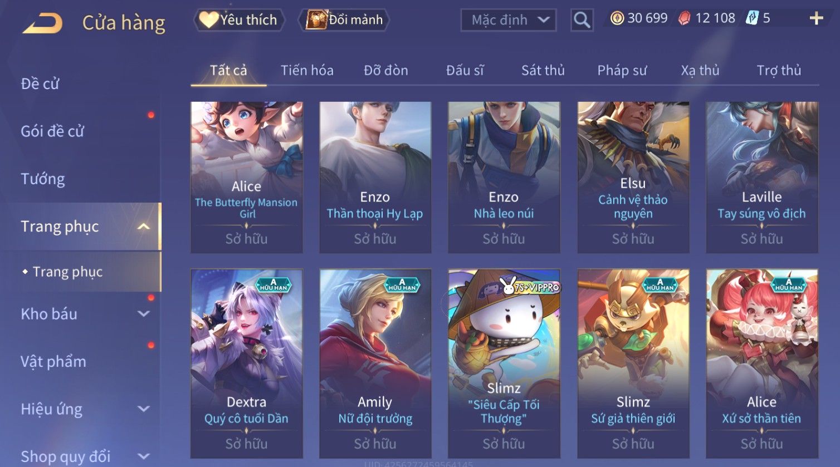This screenshot has height=467, width=840.
Task: Collapse the Trang phục sidebar section
Action: click(x=143, y=227)
